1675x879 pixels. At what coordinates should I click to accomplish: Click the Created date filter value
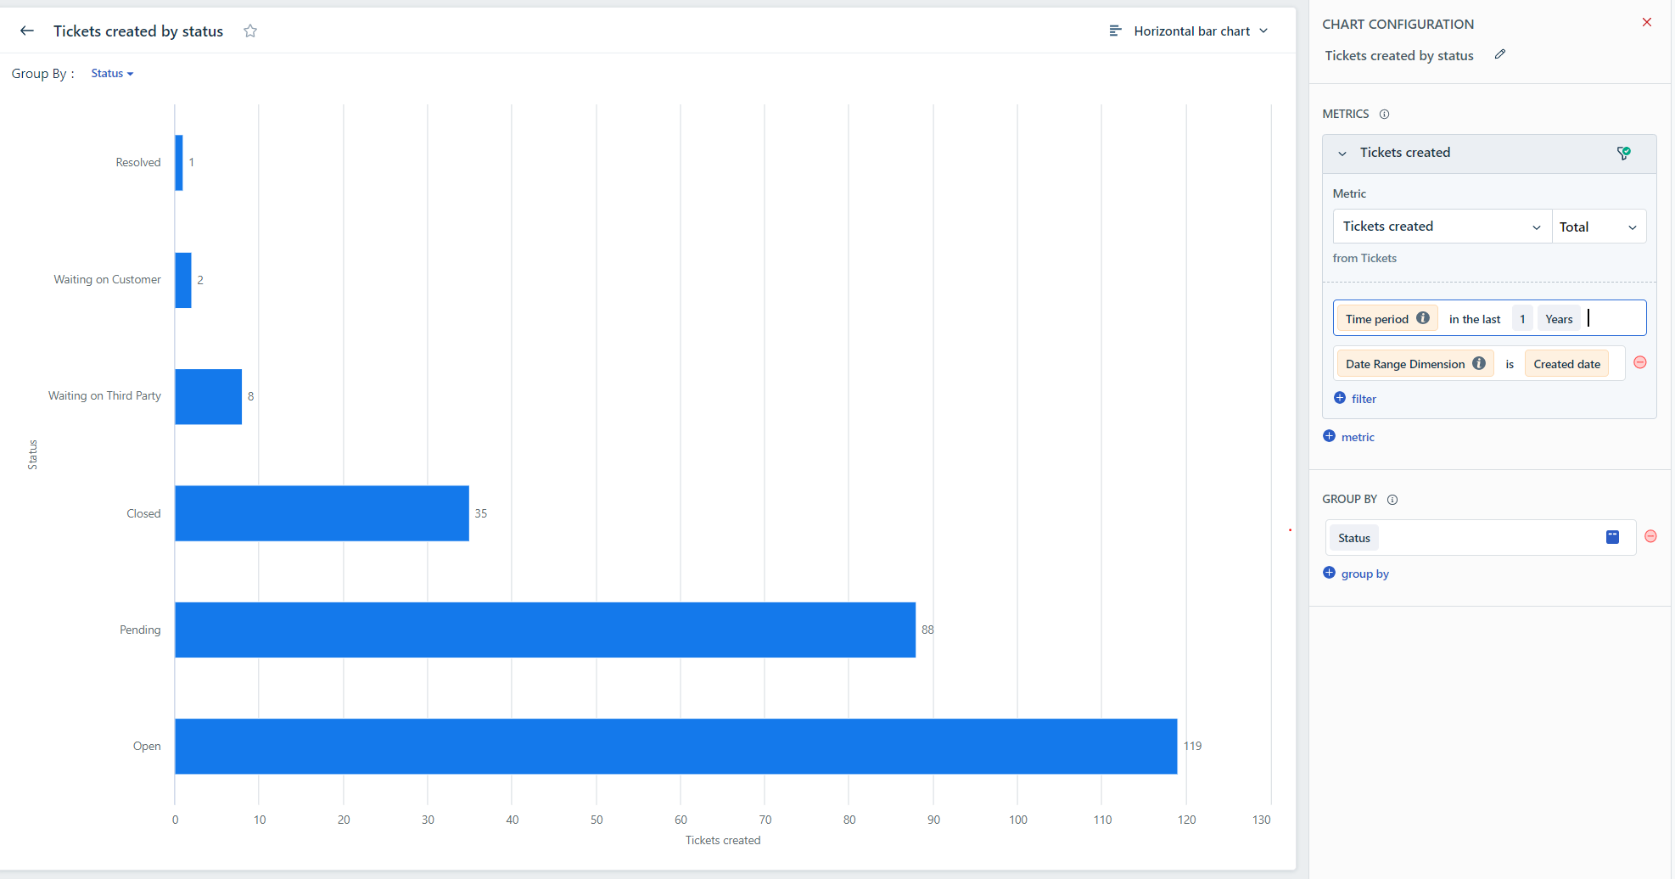(x=1566, y=364)
